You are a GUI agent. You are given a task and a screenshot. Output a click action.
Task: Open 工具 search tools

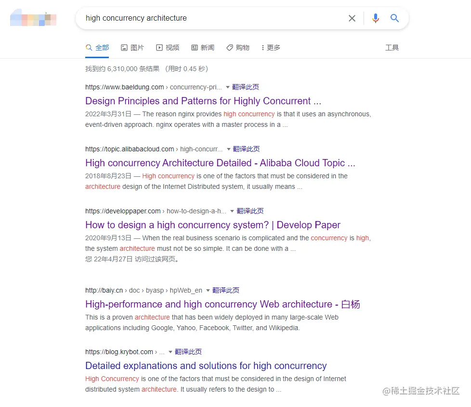392,48
